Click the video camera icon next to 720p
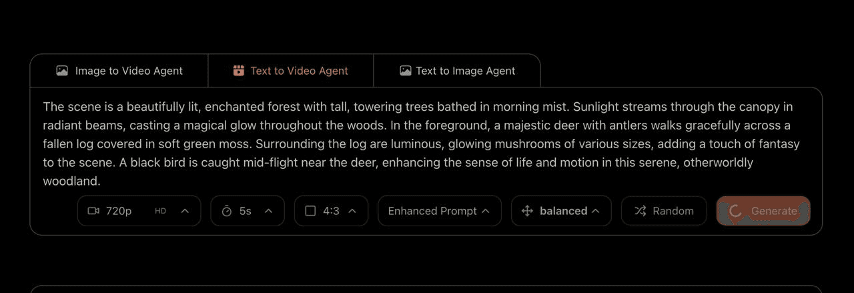854x293 pixels. tap(93, 211)
